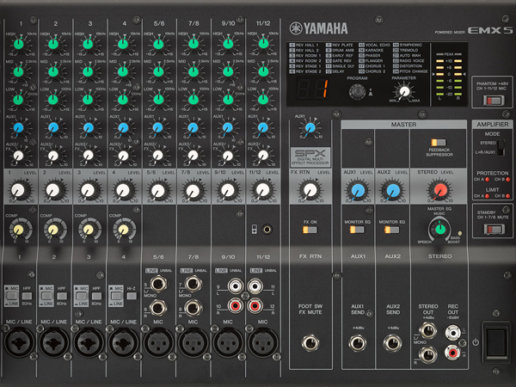Click the green MASTER EQ knob
The image size is (516, 387).
(439, 229)
